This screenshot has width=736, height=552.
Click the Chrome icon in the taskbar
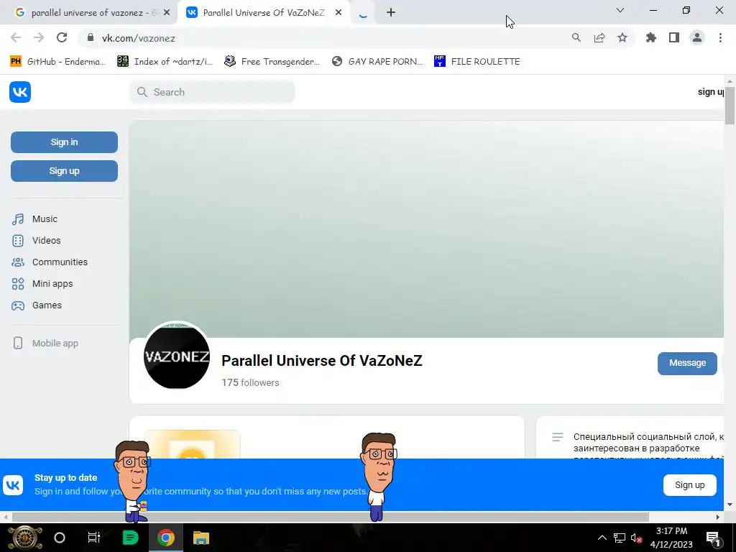[x=166, y=538]
